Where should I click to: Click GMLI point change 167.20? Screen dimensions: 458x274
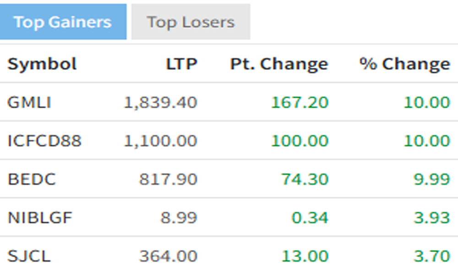[x=300, y=102]
